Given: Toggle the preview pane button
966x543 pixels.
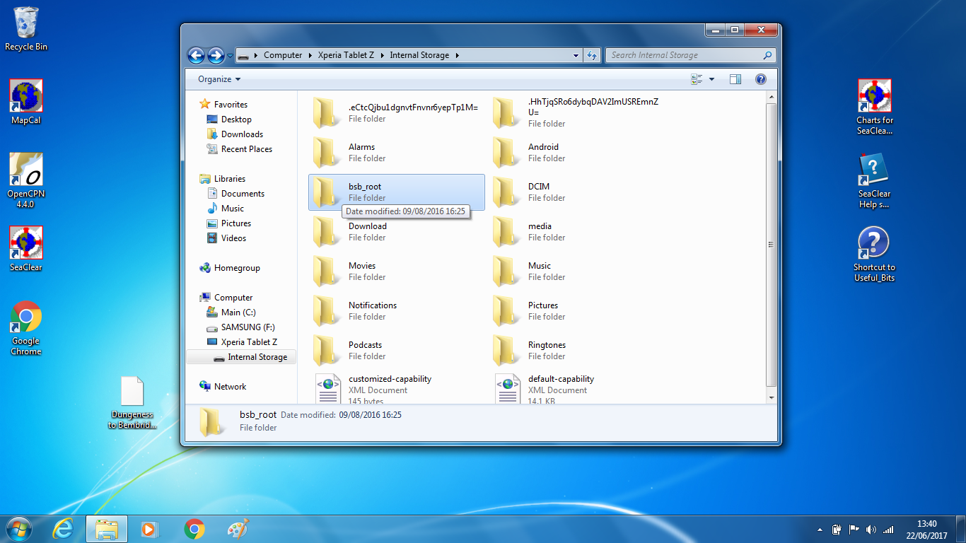Looking at the screenshot, I should pos(735,79).
